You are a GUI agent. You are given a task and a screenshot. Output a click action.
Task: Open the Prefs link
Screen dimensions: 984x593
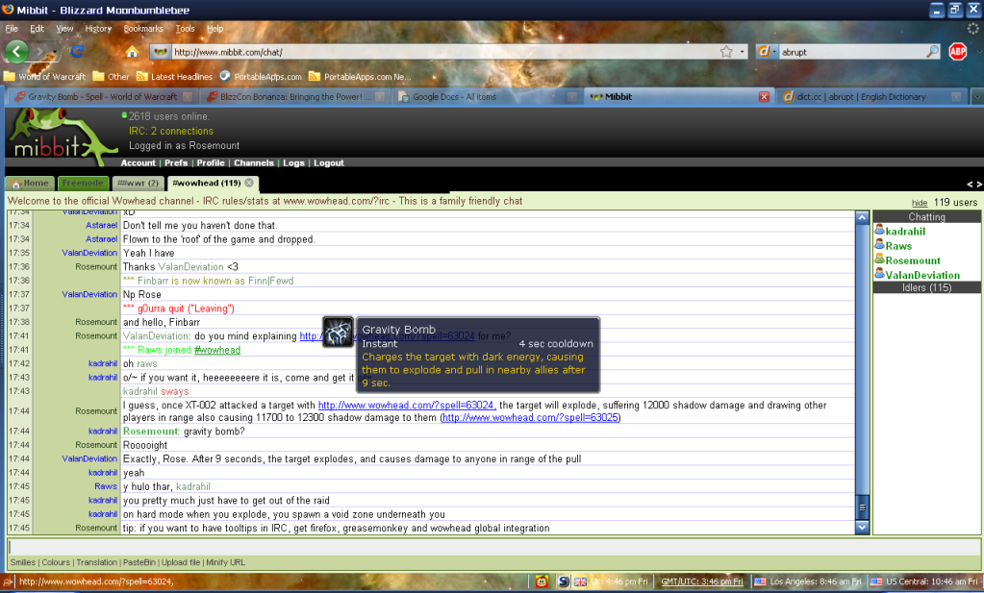176,163
